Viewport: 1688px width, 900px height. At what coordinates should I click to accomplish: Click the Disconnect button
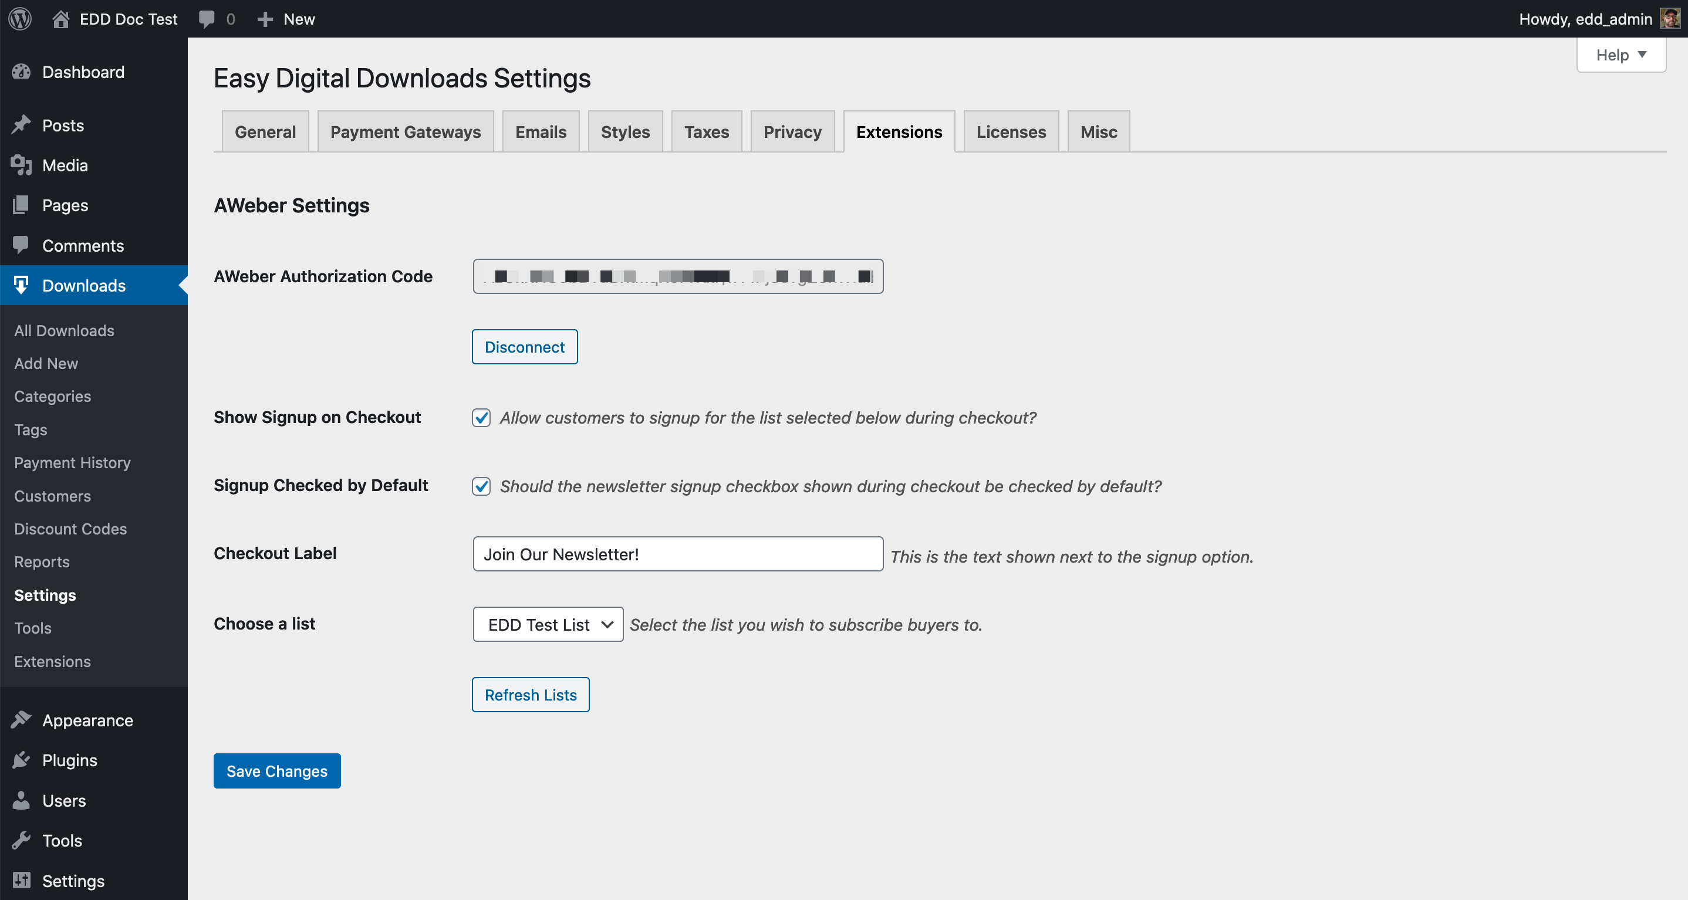click(524, 347)
